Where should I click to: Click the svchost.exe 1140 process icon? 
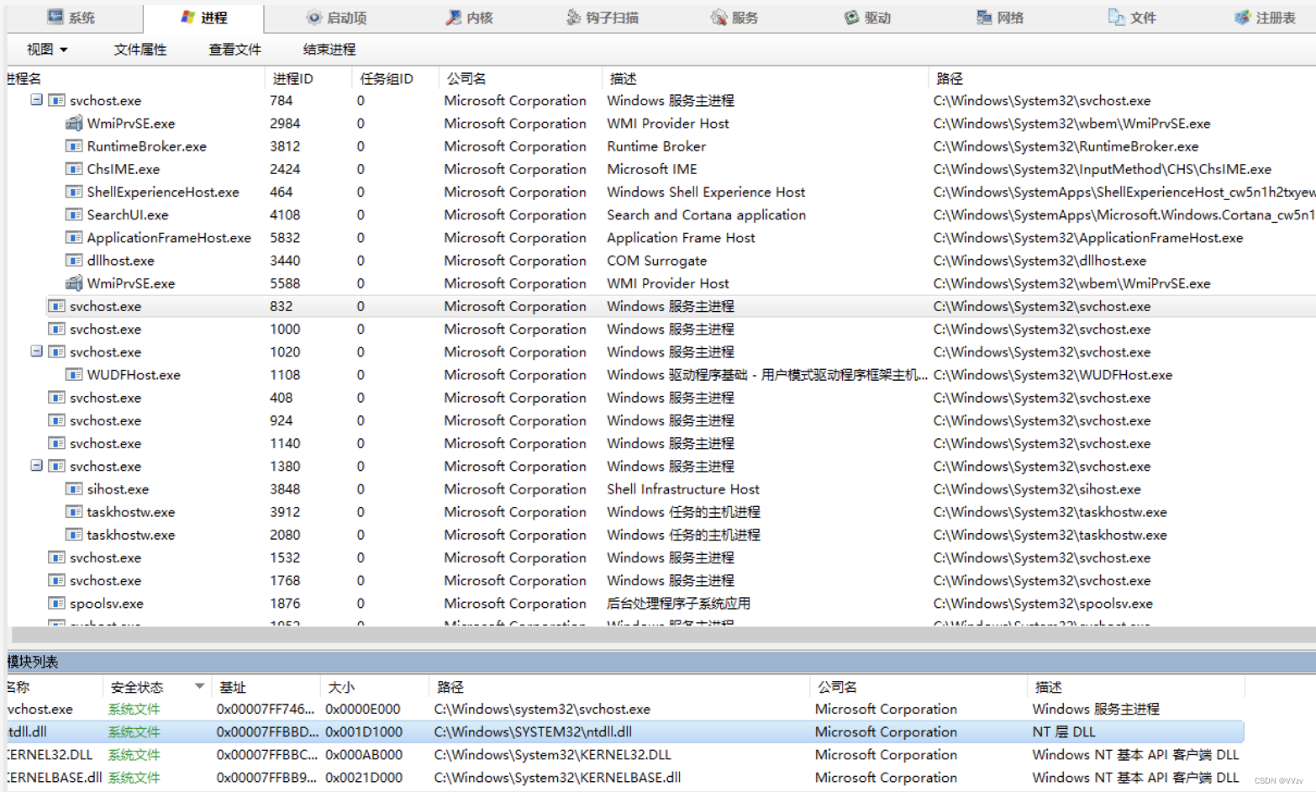click(56, 443)
